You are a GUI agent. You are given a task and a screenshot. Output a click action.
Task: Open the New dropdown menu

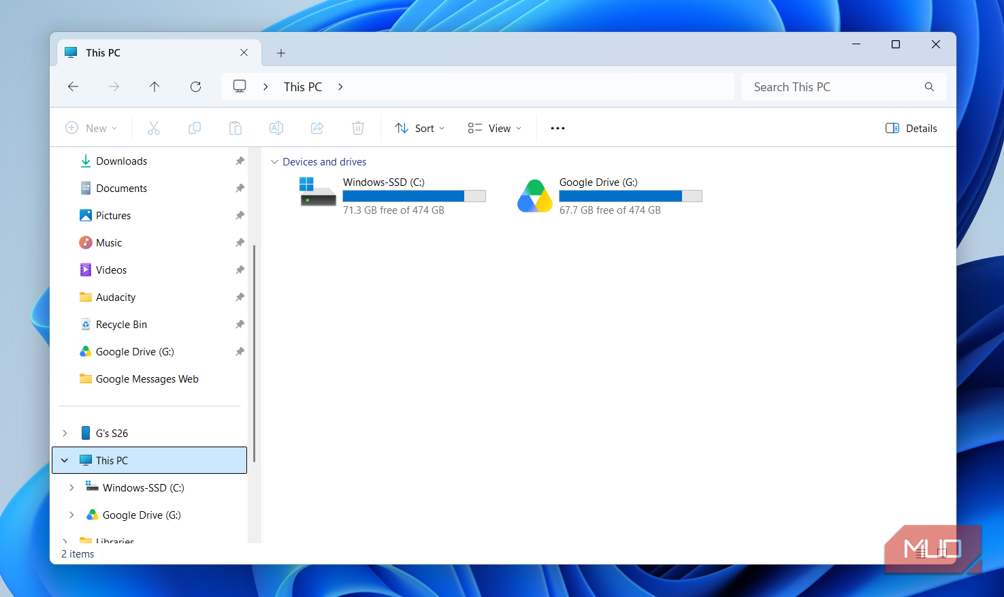[91, 128]
